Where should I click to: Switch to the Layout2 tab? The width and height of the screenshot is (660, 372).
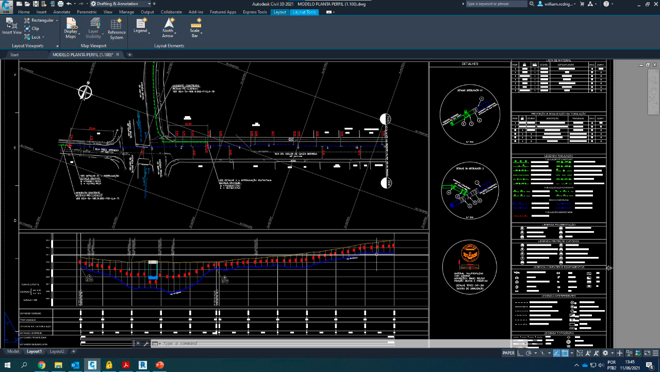[57, 351]
